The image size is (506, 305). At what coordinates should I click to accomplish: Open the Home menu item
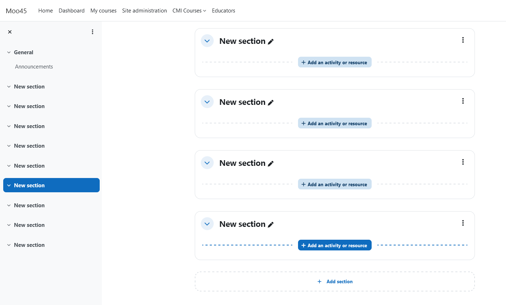(45, 11)
